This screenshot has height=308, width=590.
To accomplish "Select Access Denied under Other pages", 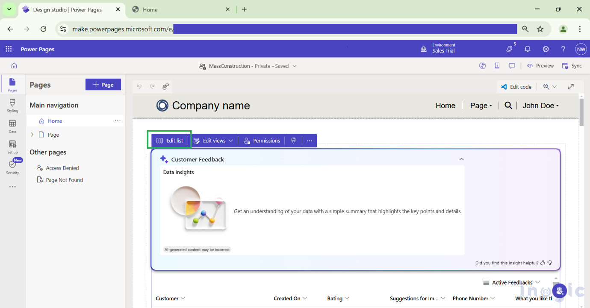I will click(62, 168).
